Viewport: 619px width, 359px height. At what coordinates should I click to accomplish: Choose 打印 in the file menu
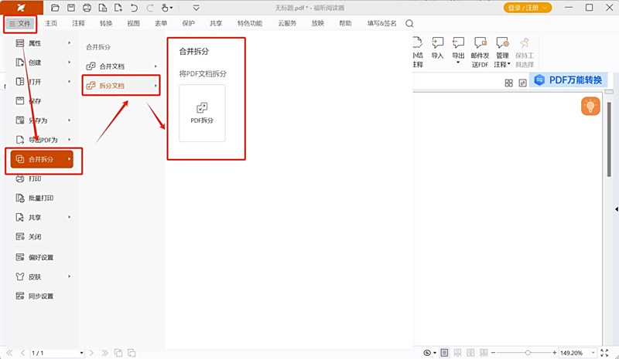click(x=43, y=178)
